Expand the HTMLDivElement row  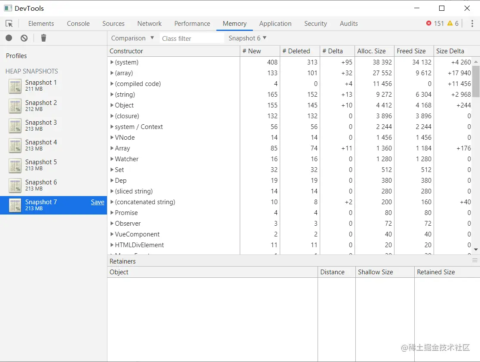[112, 245]
